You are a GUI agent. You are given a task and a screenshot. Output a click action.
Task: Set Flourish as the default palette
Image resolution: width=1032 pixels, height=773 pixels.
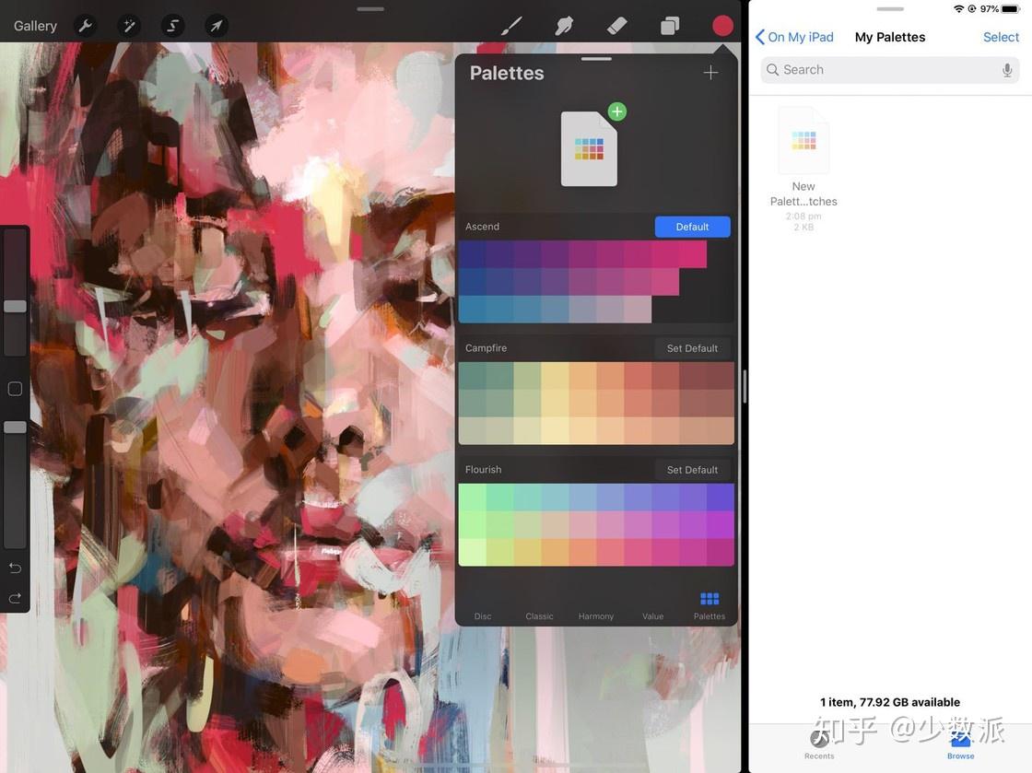(692, 469)
